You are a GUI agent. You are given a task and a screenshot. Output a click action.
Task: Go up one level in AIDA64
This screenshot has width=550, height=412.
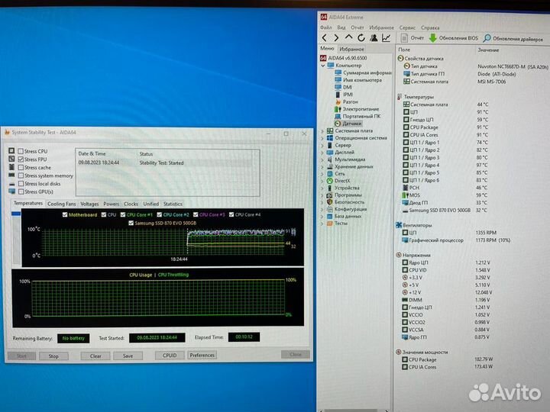coord(348,37)
